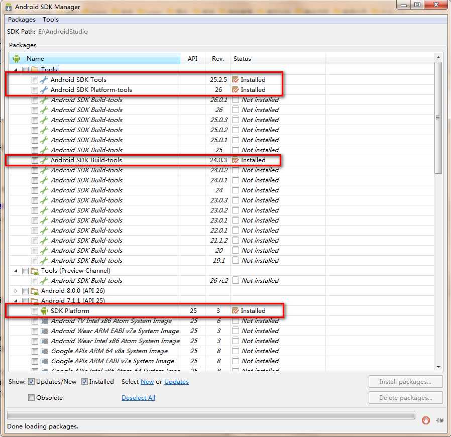Click the scrollbar down arrow
The width and height of the screenshot is (451, 437).
pos(438,367)
